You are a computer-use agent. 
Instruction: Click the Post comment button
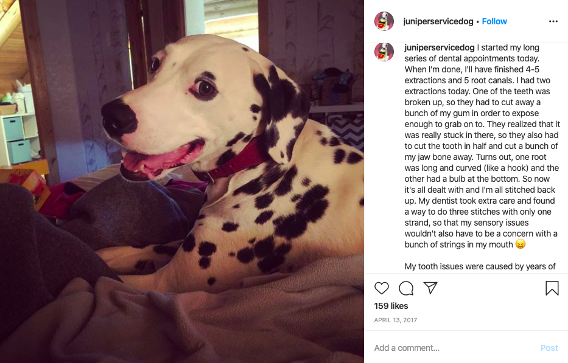pos(549,348)
